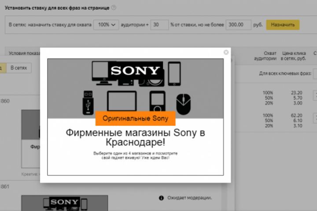Click the yellow Назначить button

tap(283, 25)
